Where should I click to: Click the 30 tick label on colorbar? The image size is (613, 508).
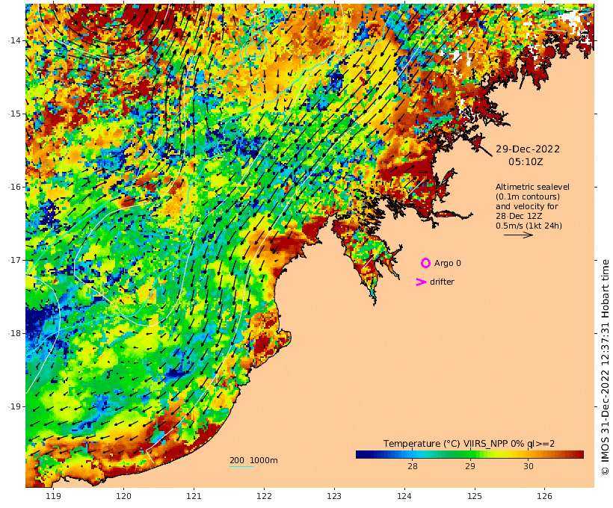529,466
